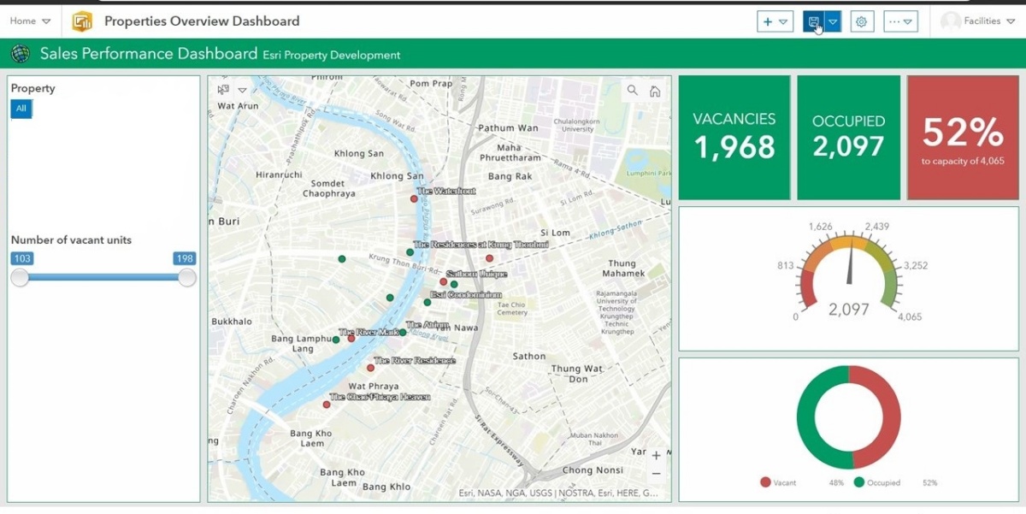
Task: Select the Sathorn Unique red marker
Action: coord(443,281)
